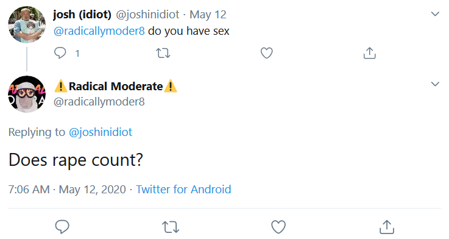Open more options chevron on Radical Moderate's tweet
The height and width of the screenshot is (239, 449).
(435, 84)
